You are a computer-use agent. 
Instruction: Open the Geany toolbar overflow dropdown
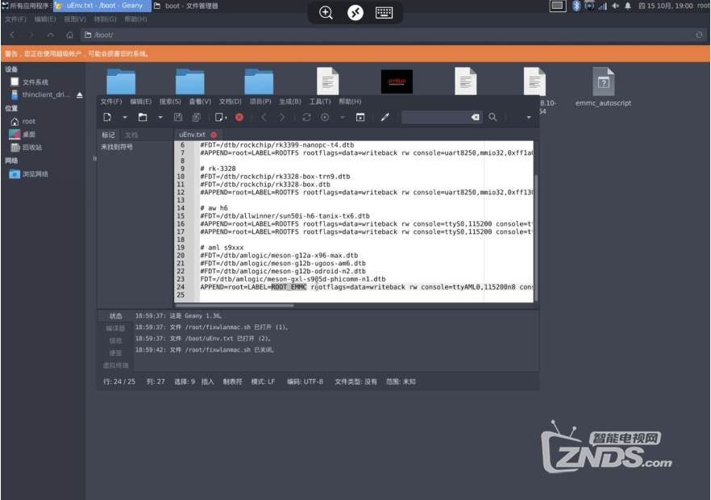tap(528, 118)
